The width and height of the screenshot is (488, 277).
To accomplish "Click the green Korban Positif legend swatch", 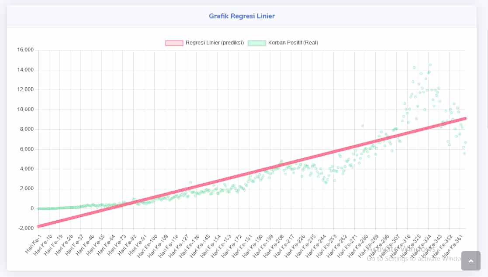I will pyautogui.click(x=256, y=43).
